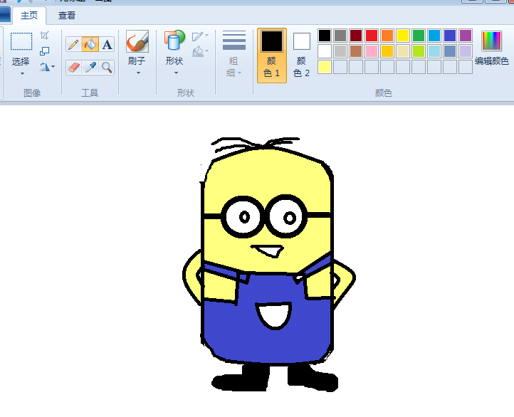514x417 pixels.
Task: Select the 颜色 1 button
Action: click(x=272, y=55)
